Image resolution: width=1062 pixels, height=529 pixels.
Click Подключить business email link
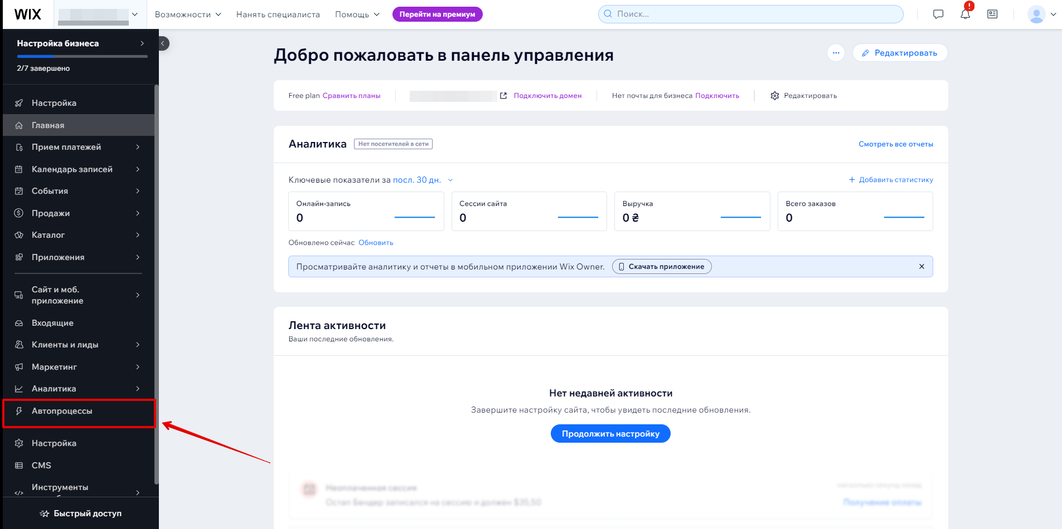[717, 96]
